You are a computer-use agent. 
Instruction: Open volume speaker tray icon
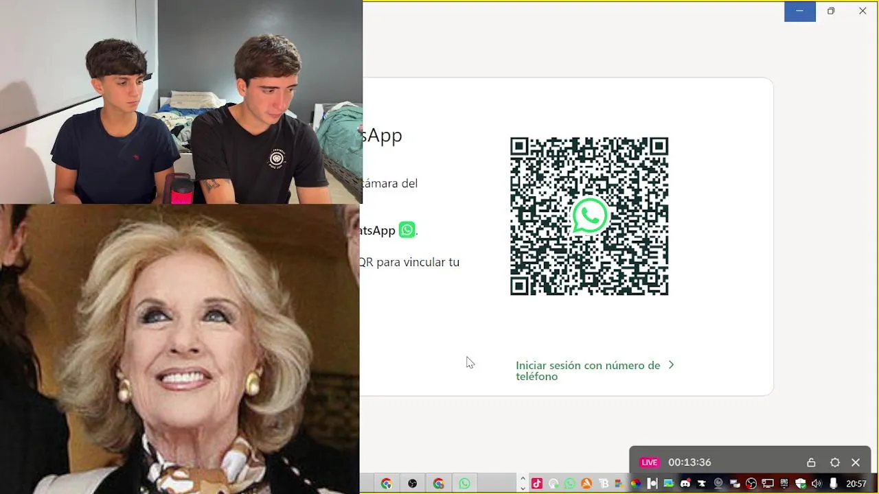(x=817, y=484)
